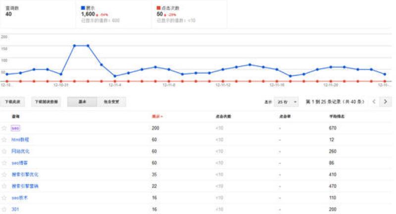Open the rows-per-page '25 行' dropdown
The height and width of the screenshot is (214, 396).
(x=286, y=102)
